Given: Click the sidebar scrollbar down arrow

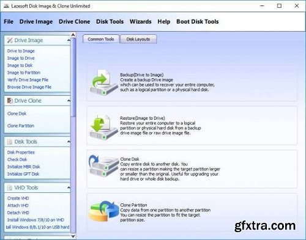Looking at the screenshot, I should (x=73, y=236).
